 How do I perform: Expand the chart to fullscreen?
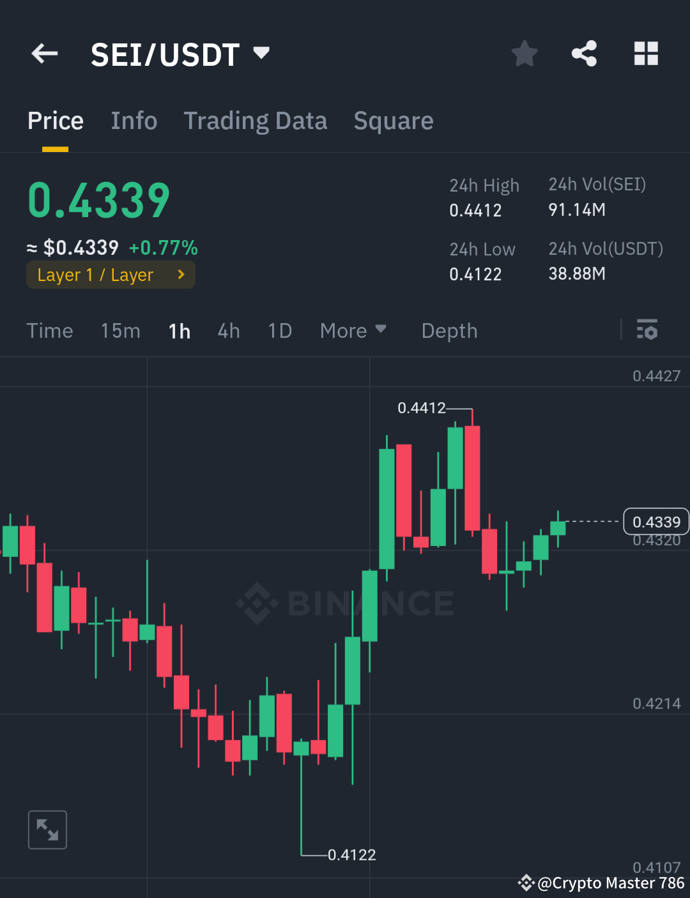point(47,829)
